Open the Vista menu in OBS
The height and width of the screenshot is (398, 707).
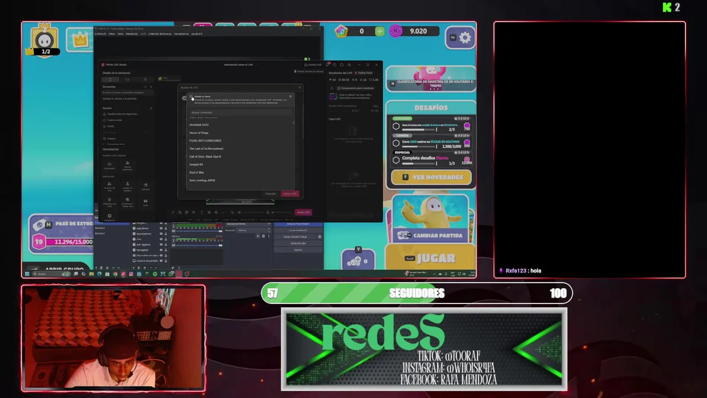tap(120, 34)
